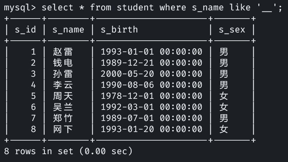Click the name 网下 in the last row

[63, 129]
